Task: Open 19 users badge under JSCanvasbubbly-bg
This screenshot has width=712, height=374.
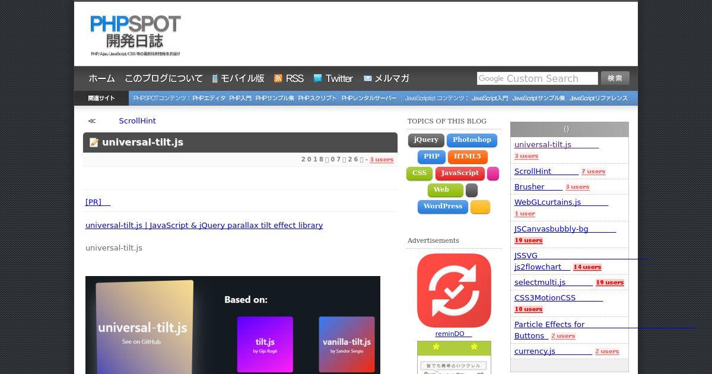Action: (529, 240)
